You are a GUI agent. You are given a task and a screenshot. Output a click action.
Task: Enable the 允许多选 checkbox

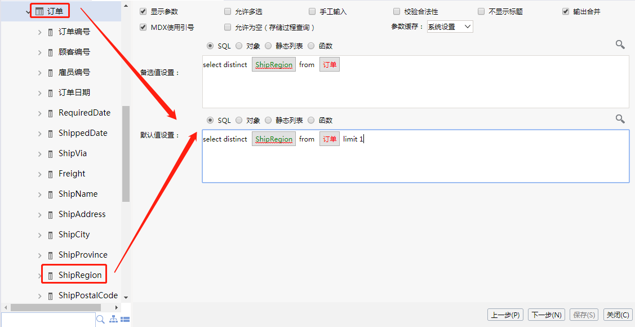pos(228,11)
